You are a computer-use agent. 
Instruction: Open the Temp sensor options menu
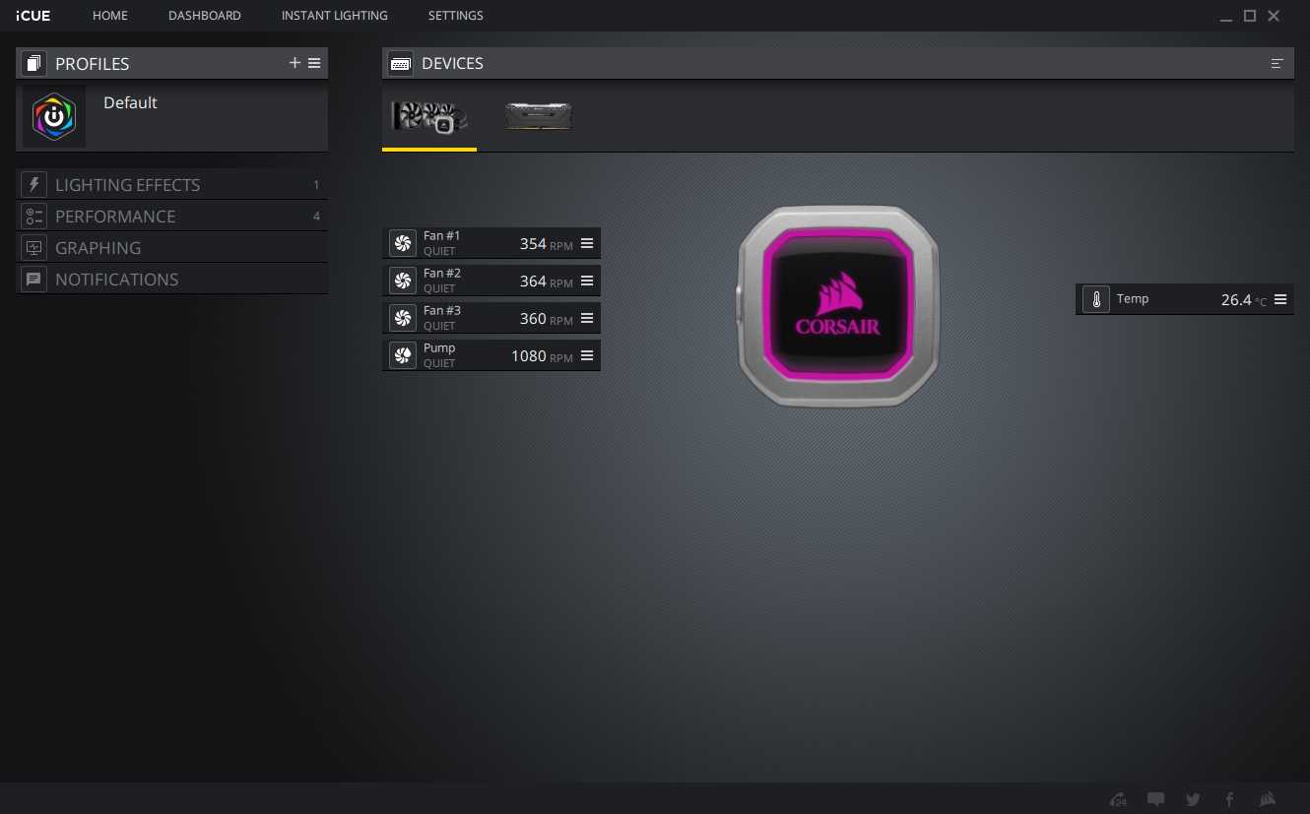click(x=1280, y=299)
